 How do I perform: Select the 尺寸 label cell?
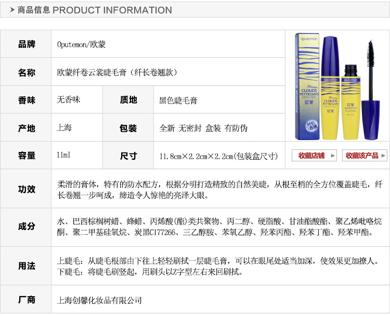(128, 156)
